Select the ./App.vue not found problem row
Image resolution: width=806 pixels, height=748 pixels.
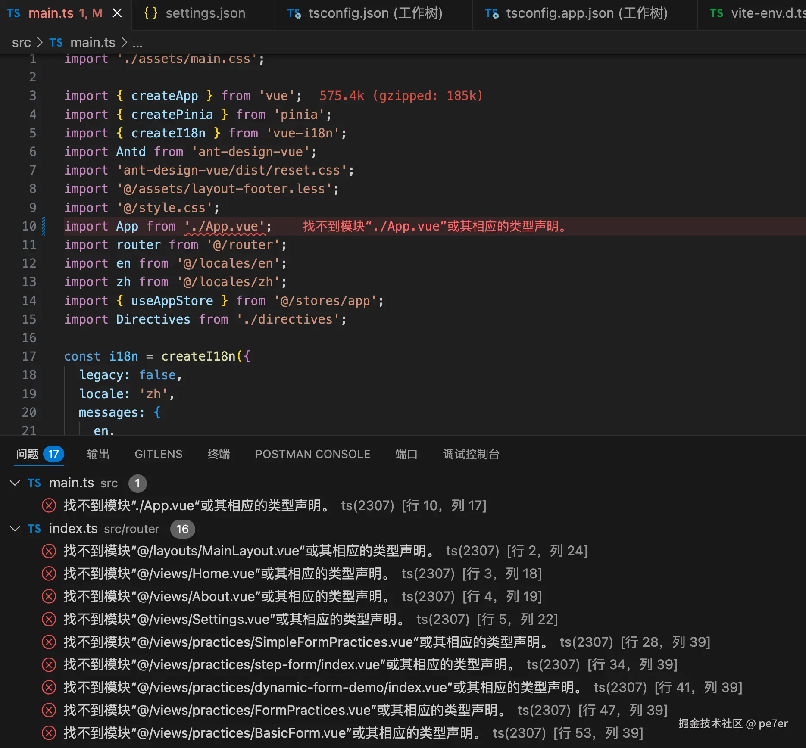click(403, 505)
